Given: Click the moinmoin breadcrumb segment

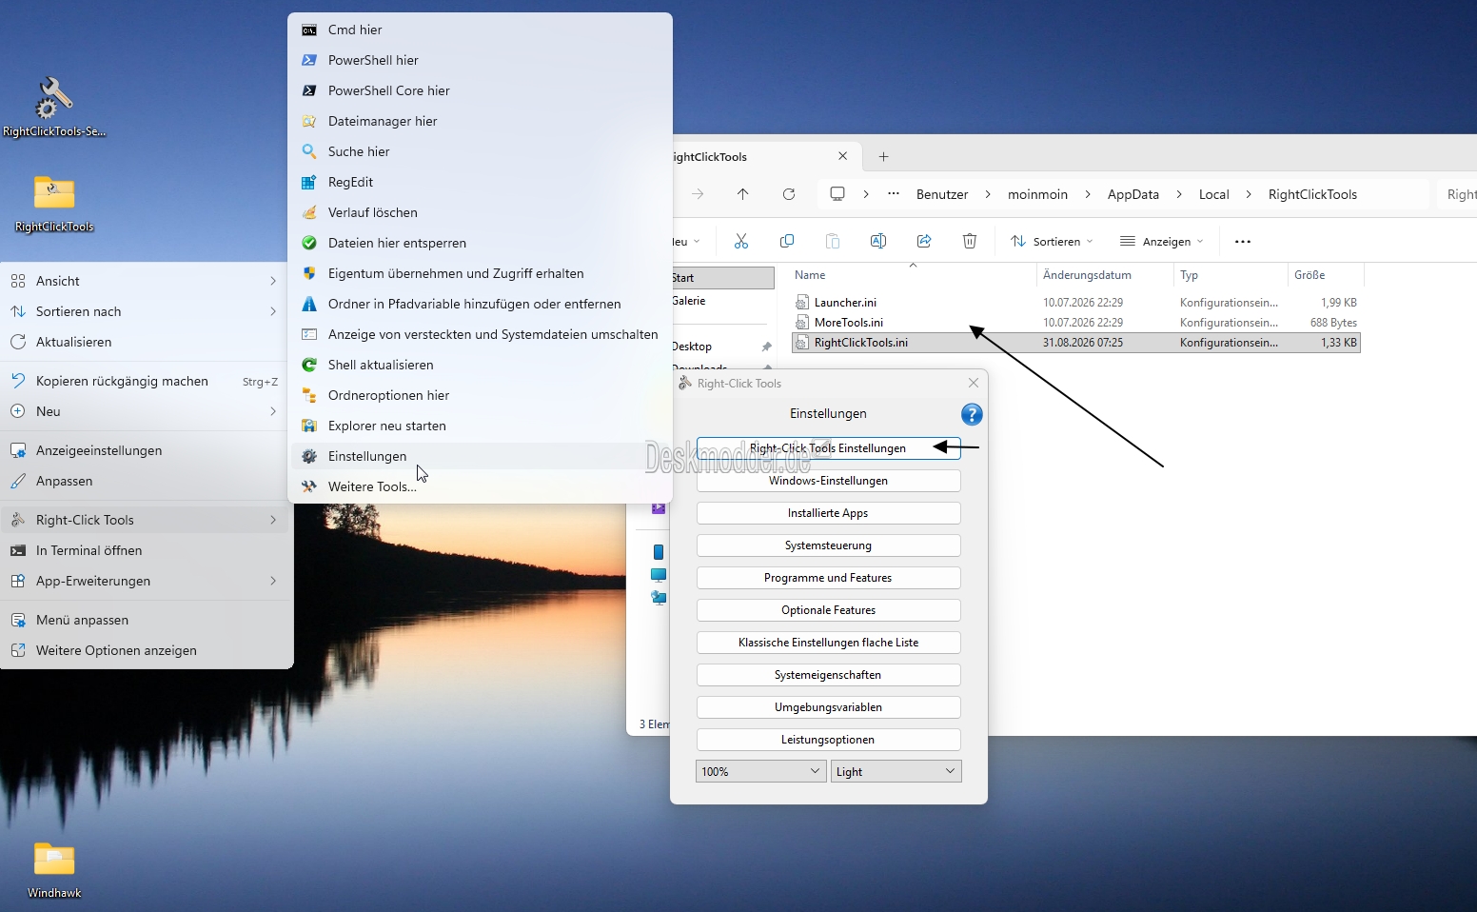Looking at the screenshot, I should pyautogui.click(x=1037, y=194).
